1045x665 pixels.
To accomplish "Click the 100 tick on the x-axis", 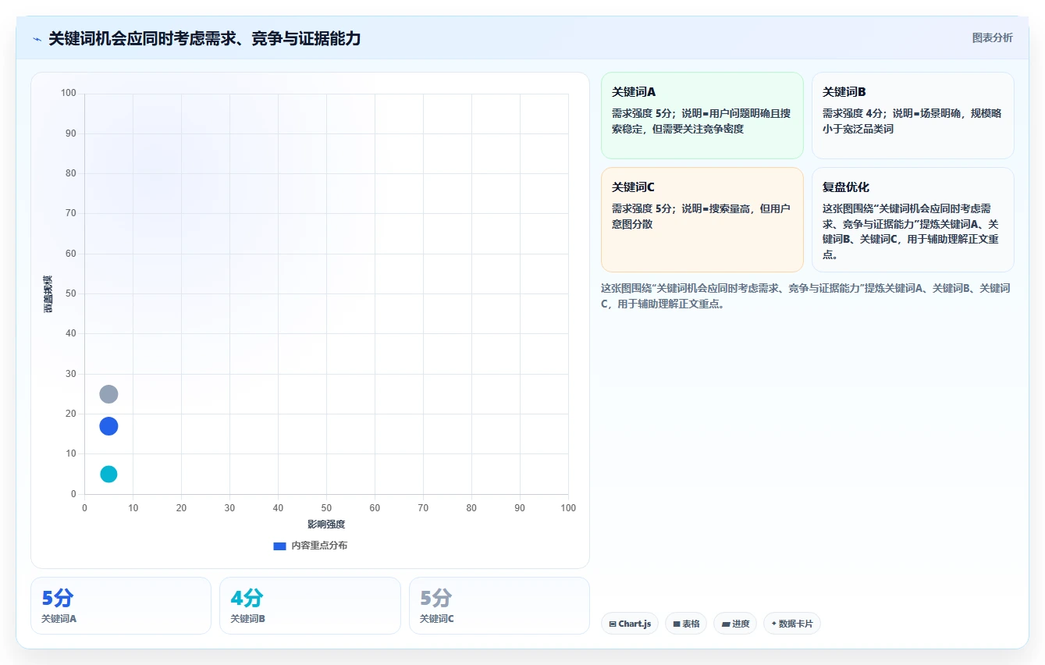I will pos(568,508).
